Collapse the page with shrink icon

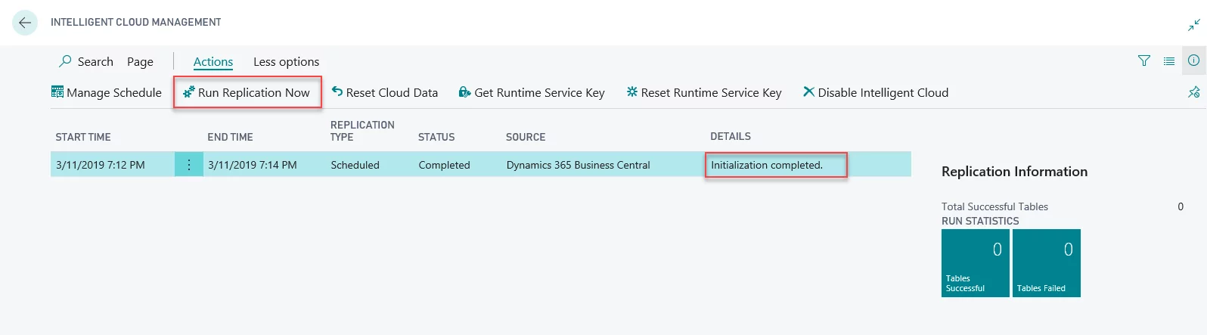click(x=1193, y=26)
